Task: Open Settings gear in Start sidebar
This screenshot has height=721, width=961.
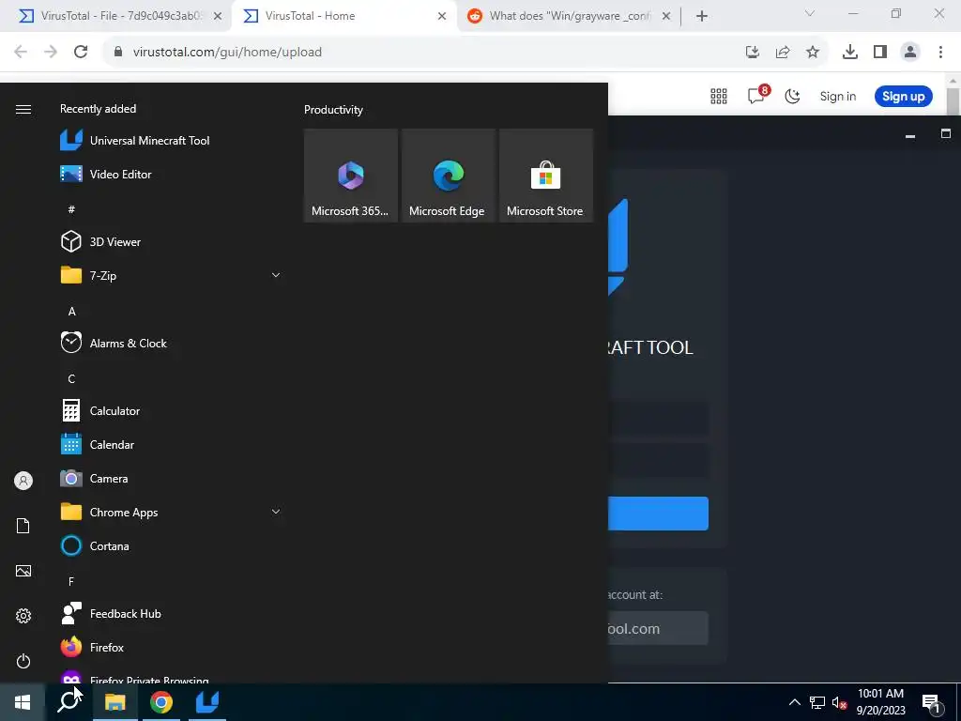Action: coord(23,616)
